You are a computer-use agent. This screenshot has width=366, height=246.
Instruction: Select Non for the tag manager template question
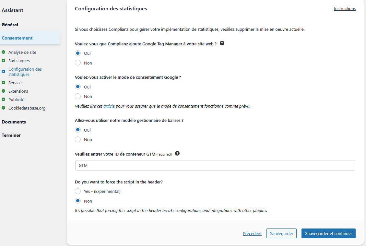77,139
